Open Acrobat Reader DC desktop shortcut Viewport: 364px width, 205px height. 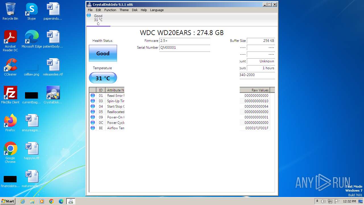pos(10,41)
